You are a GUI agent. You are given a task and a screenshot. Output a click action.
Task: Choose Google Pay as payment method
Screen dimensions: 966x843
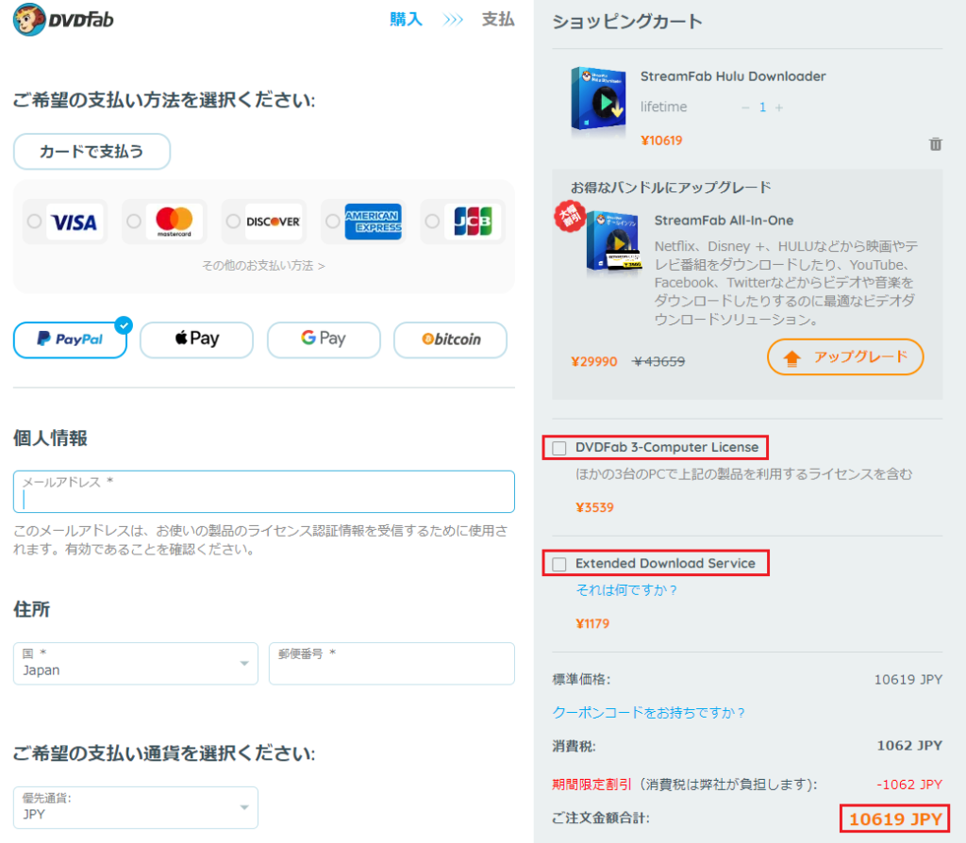coord(324,339)
